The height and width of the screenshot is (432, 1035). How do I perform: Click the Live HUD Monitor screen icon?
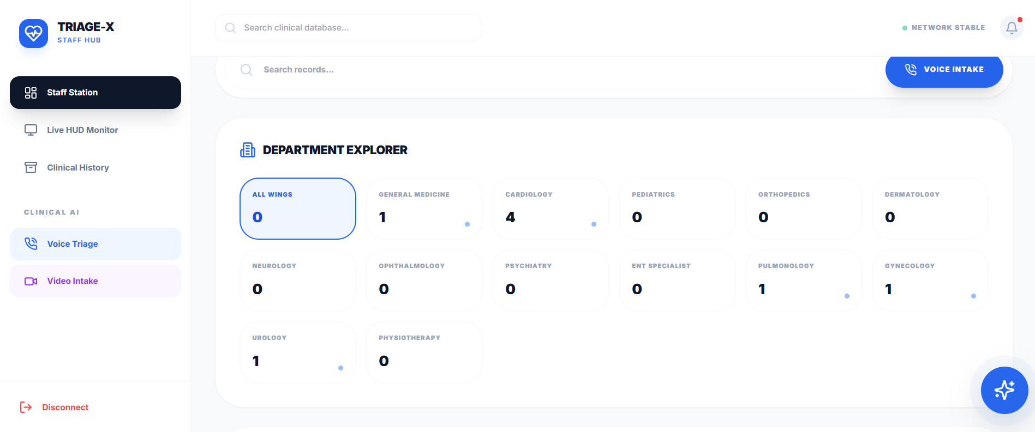point(31,130)
